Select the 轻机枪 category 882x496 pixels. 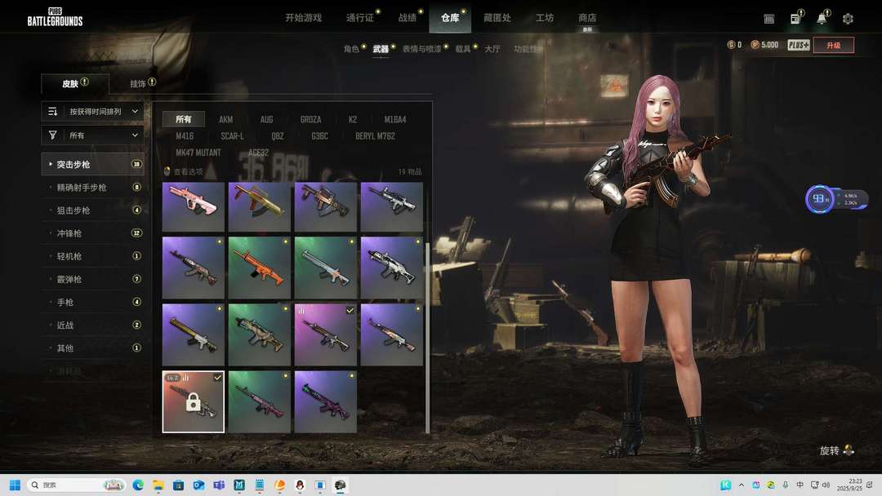click(x=92, y=256)
